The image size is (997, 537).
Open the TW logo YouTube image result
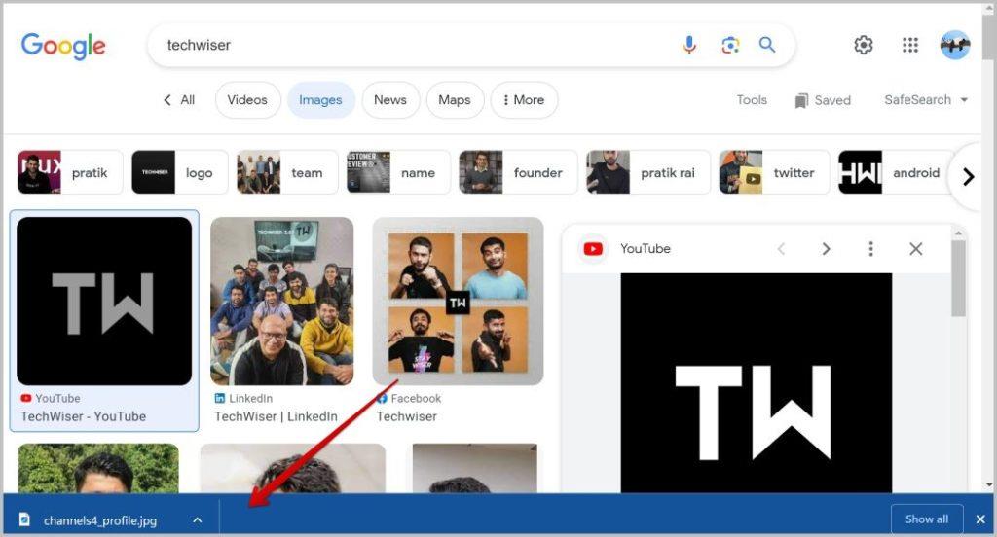click(x=104, y=302)
